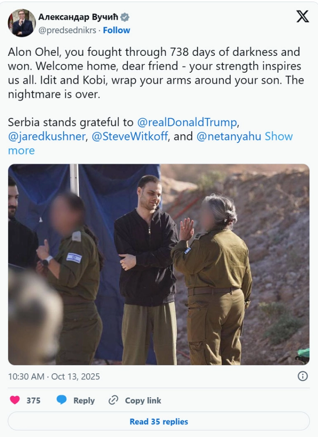Open the @SteveWitkoff mention
This screenshot has height=437, width=318.
click(x=130, y=136)
